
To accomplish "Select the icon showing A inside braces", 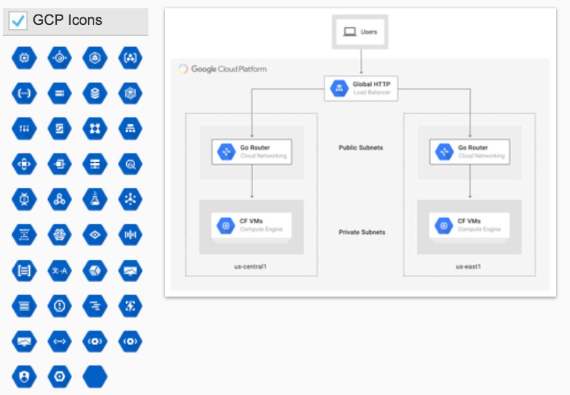I will pyautogui.click(x=130, y=58).
